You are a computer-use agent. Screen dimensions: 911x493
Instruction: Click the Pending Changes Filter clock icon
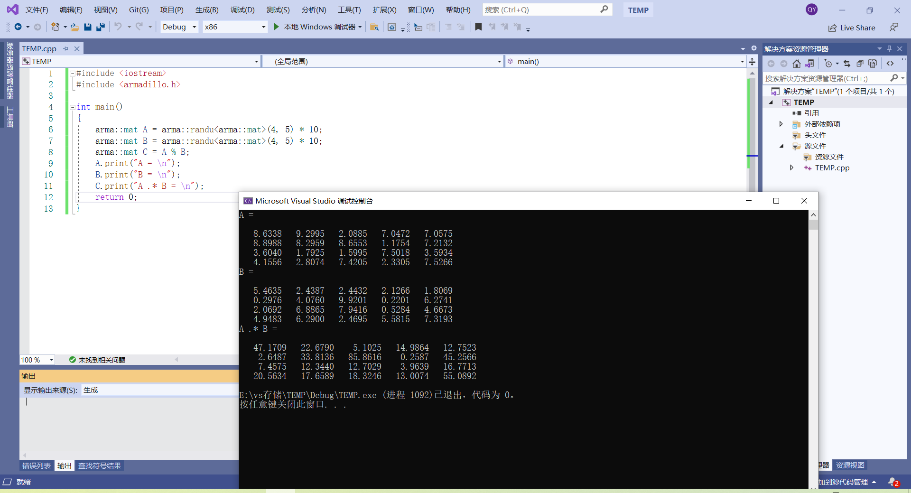pyautogui.click(x=828, y=64)
